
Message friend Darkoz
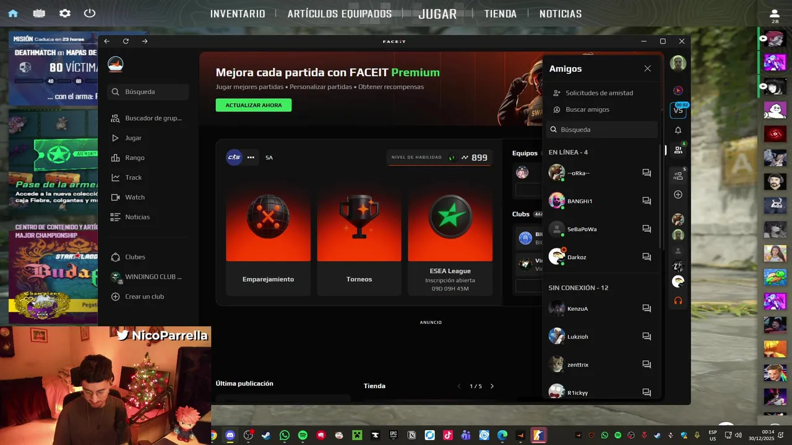coord(647,256)
